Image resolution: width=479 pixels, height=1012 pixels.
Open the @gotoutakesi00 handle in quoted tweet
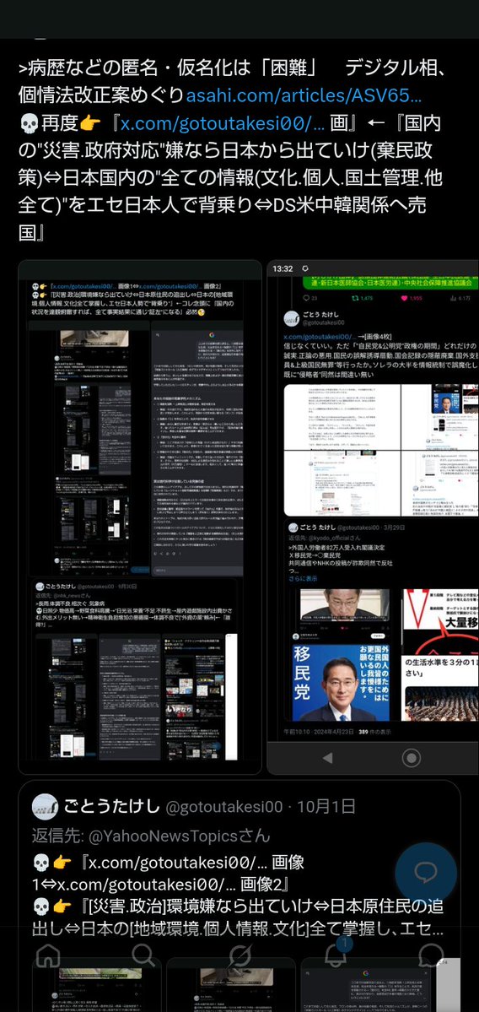coord(224,807)
